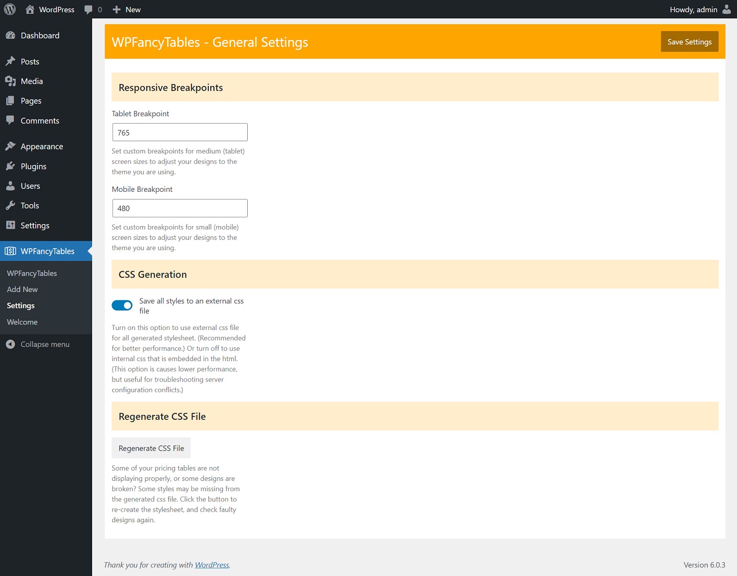Follow the WordPress footer link

(212, 565)
